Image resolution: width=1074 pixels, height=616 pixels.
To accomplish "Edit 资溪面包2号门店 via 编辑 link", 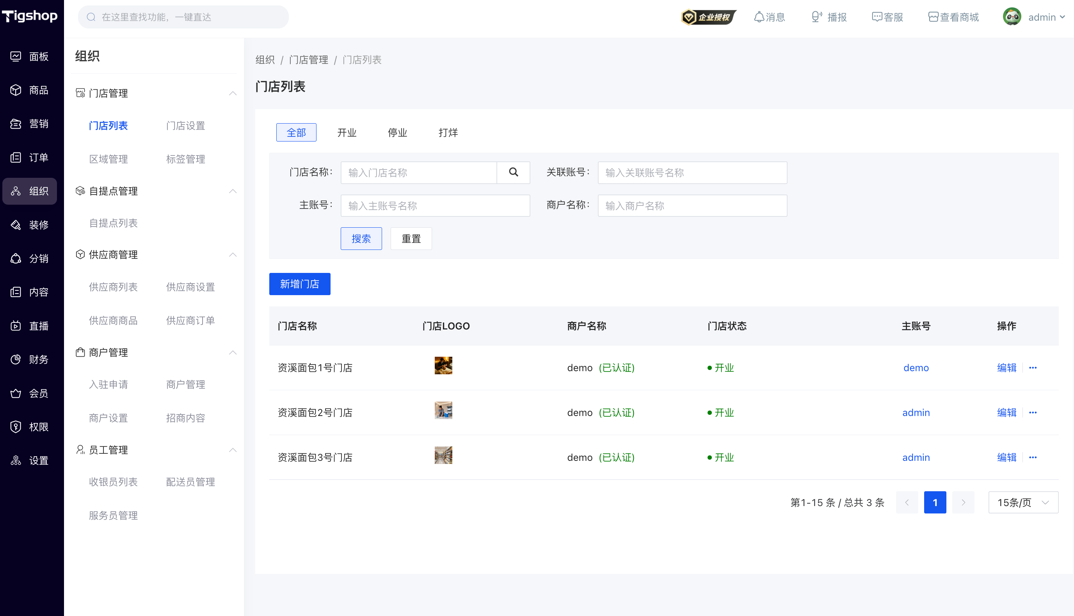I will [x=1006, y=412].
